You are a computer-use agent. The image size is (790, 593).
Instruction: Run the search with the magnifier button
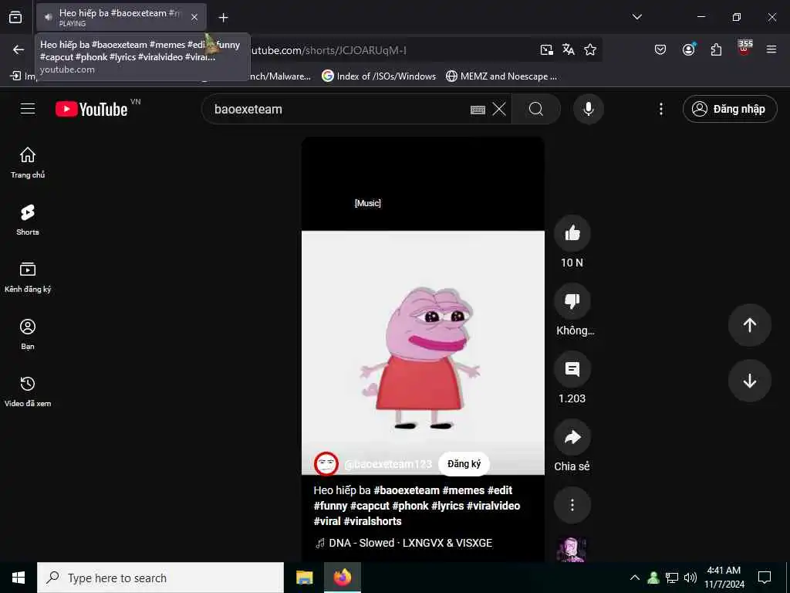pyautogui.click(x=536, y=109)
